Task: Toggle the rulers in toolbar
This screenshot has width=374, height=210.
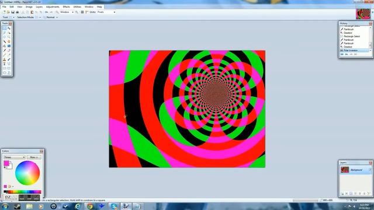Action: pos(86,12)
